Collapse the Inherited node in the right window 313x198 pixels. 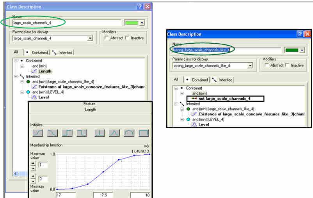(x=176, y=104)
